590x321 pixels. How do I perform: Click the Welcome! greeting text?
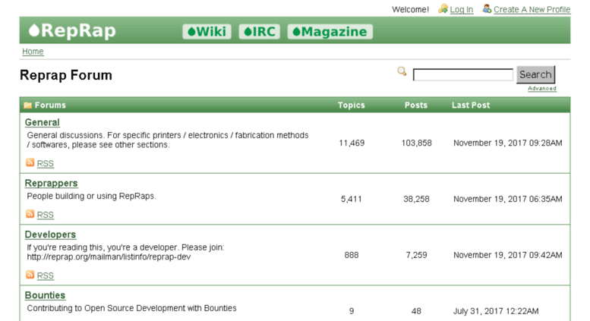coord(410,10)
